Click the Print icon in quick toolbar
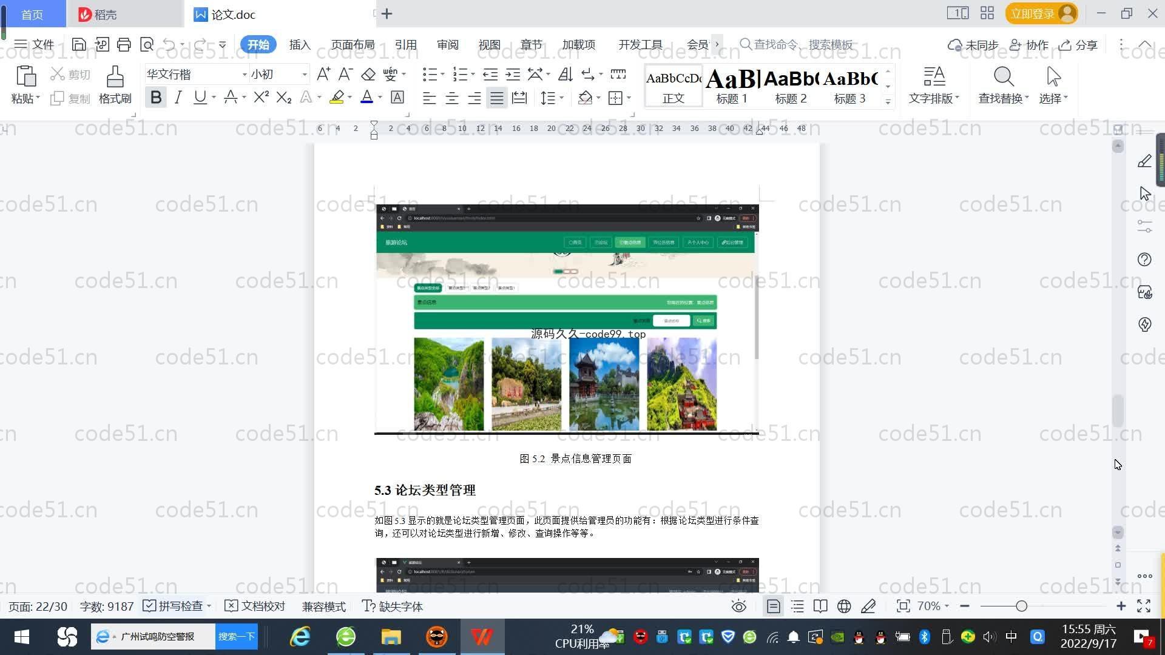Image resolution: width=1165 pixels, height=655 pixels. point(124,44)
